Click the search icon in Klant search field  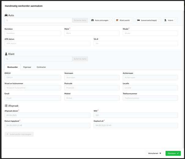click(x=7, y=59)
